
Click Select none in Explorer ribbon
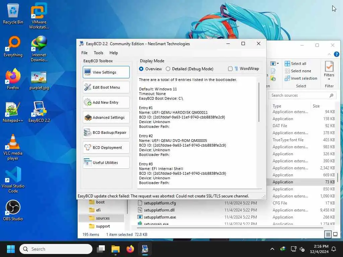[x=298, y=71]
